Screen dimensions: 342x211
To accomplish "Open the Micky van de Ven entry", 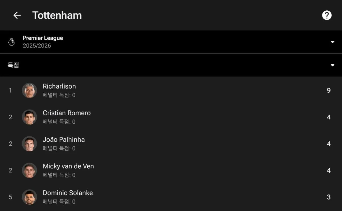I will 68,166.
